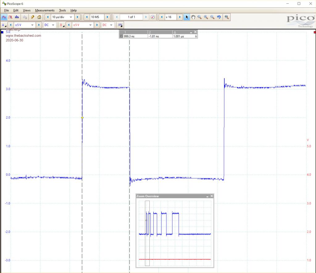Click the x 16 zoom factor field
The width and height of the screenshot is (316, 273).
[x=171, y=17]
